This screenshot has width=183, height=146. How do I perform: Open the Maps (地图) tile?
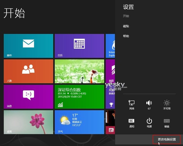coord(110,71)
